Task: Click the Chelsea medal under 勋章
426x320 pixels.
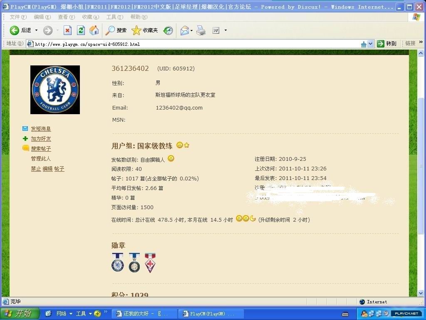Action: click(118, 262)
